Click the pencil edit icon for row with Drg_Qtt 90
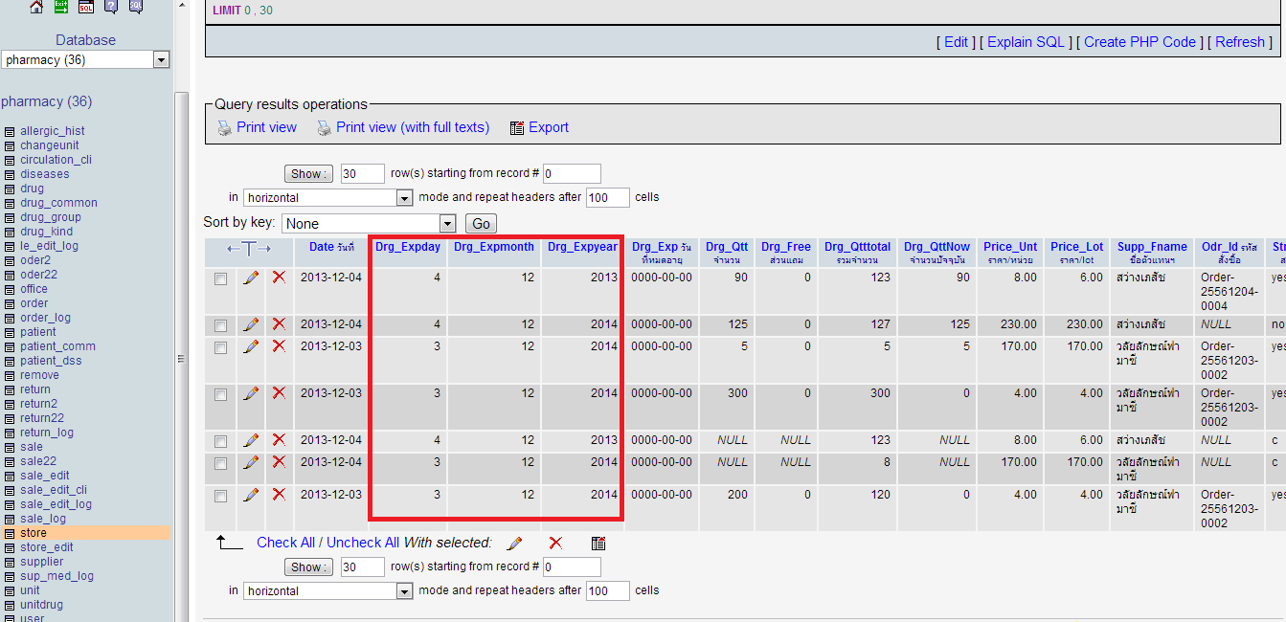Viewport: 1286px width, 622px height. click(x=251, y=278)
